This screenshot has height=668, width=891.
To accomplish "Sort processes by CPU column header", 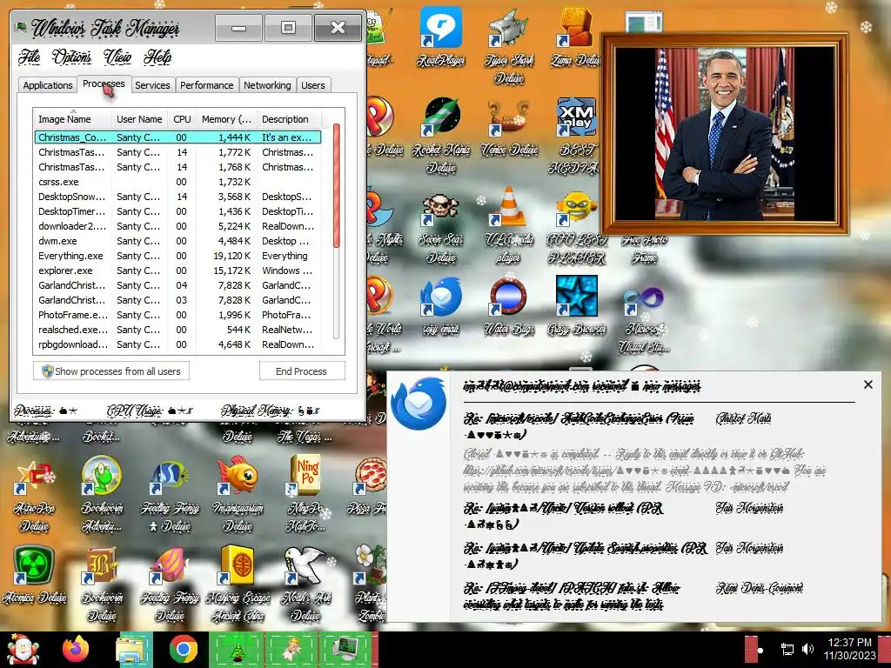I will 182,118.
